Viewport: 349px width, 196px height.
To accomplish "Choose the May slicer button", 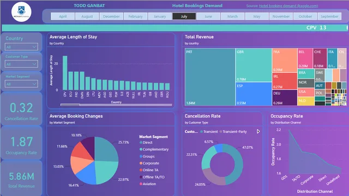I will (x=257, y=16).
